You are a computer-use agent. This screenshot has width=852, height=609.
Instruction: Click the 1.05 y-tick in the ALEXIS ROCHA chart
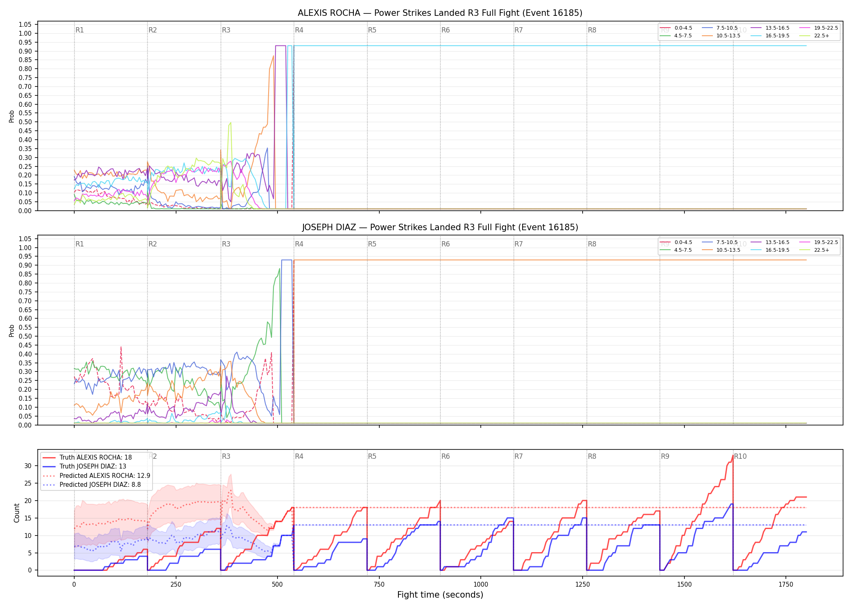tap(25, 25)
